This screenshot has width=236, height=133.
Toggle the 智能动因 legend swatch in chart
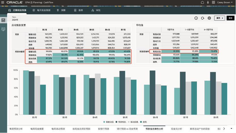tap(105, 122)
